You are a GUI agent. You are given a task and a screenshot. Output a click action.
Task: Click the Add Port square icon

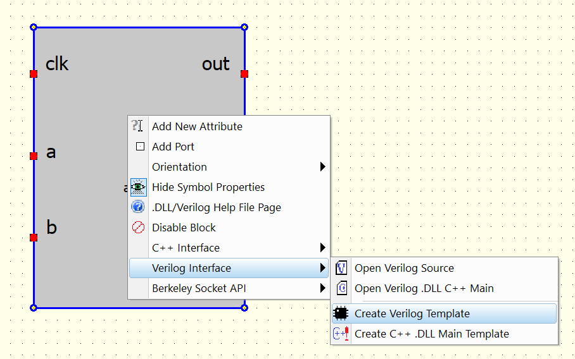(140, 147)
